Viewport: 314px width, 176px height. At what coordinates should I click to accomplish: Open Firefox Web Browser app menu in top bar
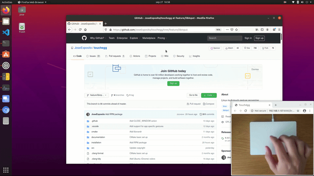(32, 2)
